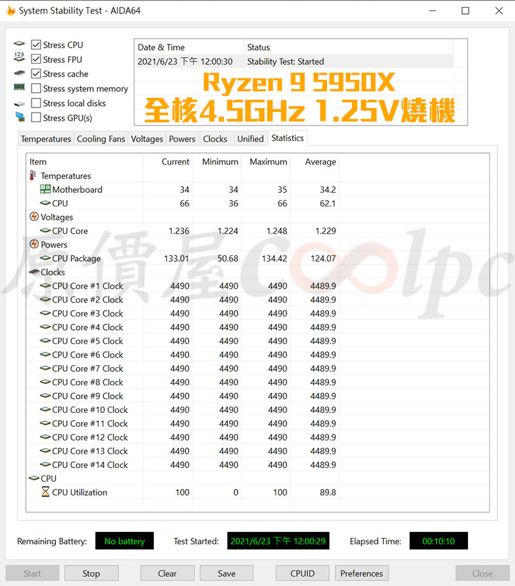Viewport: 515px width, 586px height.
Task: Select the 'CPU Core #2 Clock' row label
Action: click(x=88, y=299)
